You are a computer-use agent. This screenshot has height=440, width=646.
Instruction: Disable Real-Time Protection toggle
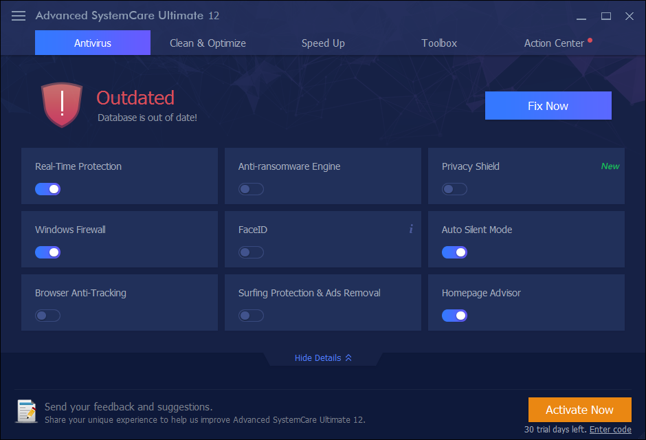pyautogui.click(x=48, y=189)
